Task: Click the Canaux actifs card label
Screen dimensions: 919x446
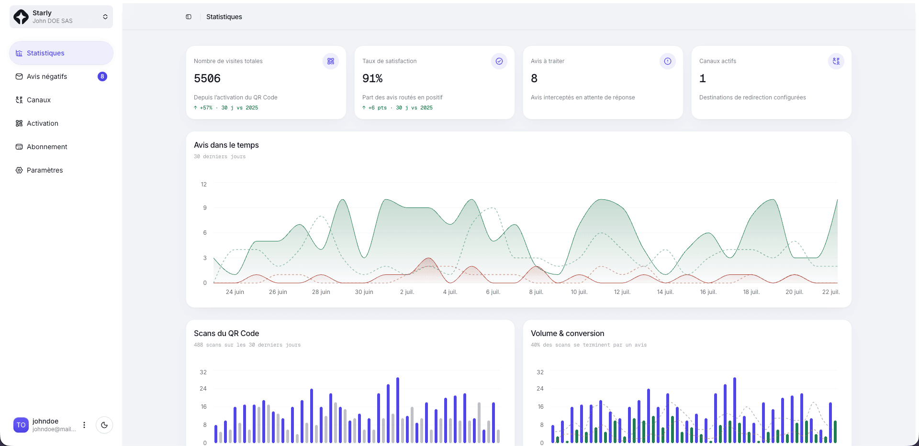Action: (x=717, y=61)
